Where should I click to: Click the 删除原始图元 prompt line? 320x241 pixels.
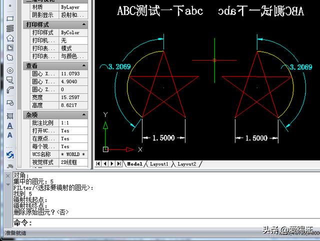[41, 212]
